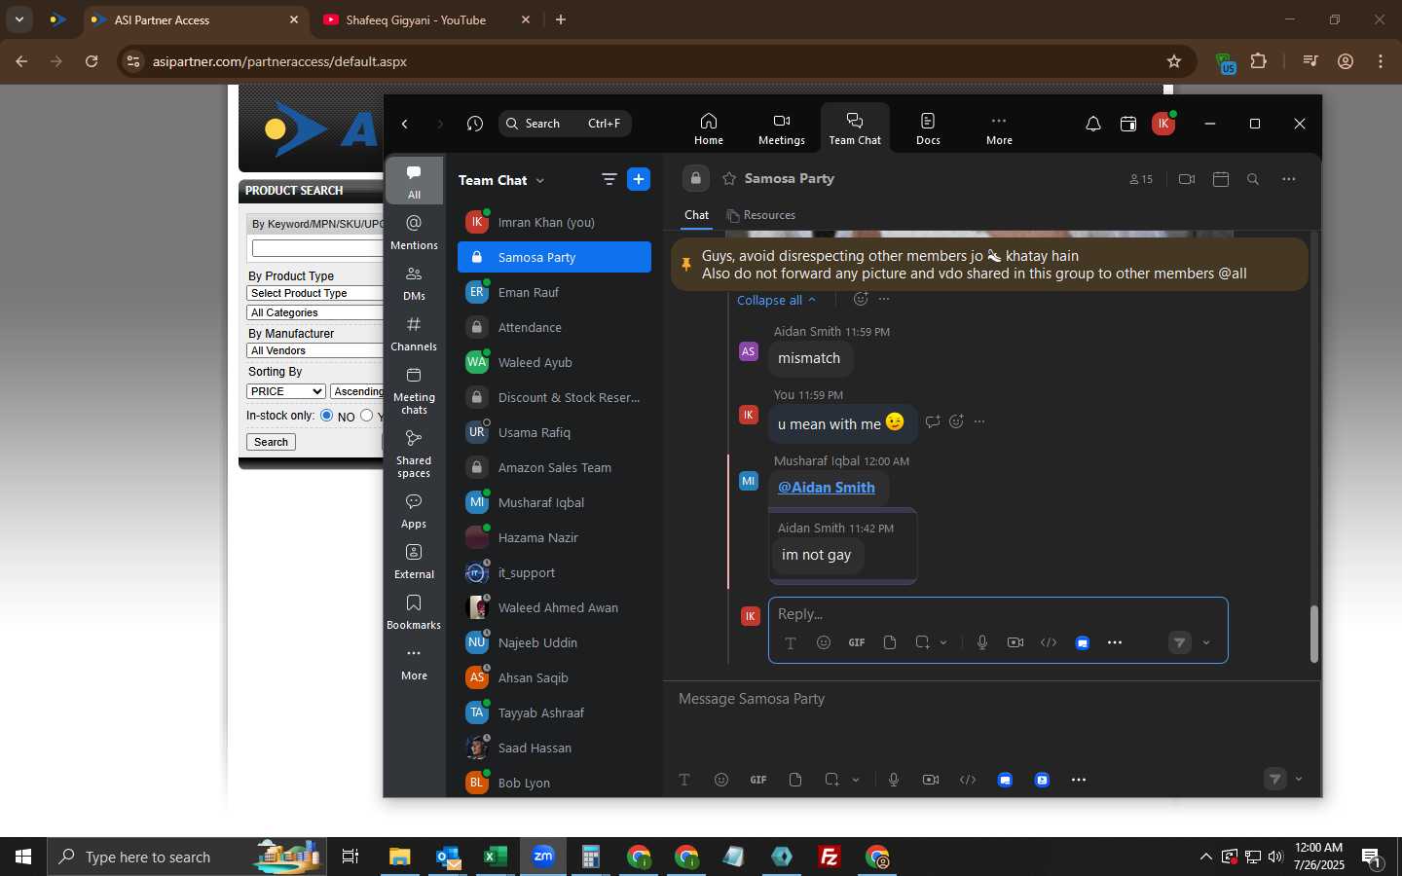The width and height of the screenshot is (1402, 876).
Task: Open DMs in the sidebar
Action: (x=414, y=282)
